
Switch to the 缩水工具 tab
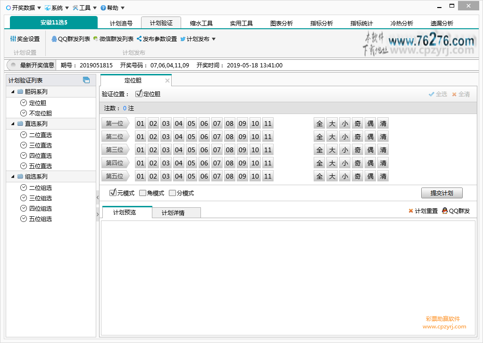tap(201, 23)
